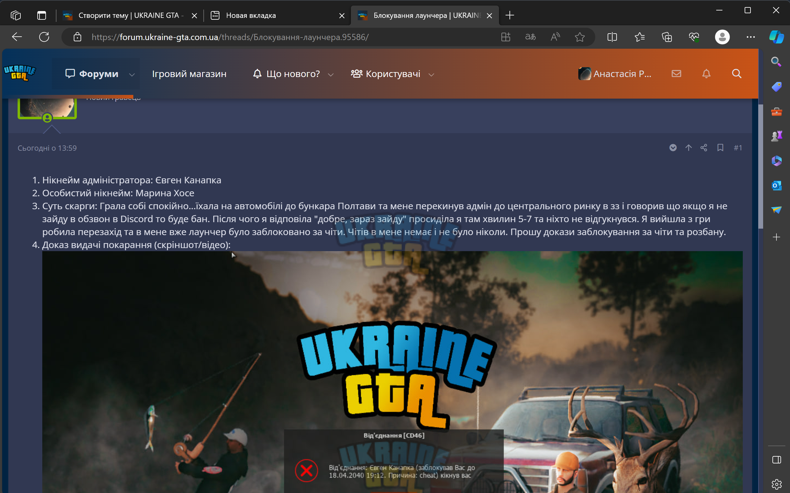
Task: Open Ігровий магазин navigation link
Action: click(189, 74)
